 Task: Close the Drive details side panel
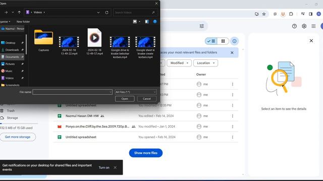click(311, 41)
